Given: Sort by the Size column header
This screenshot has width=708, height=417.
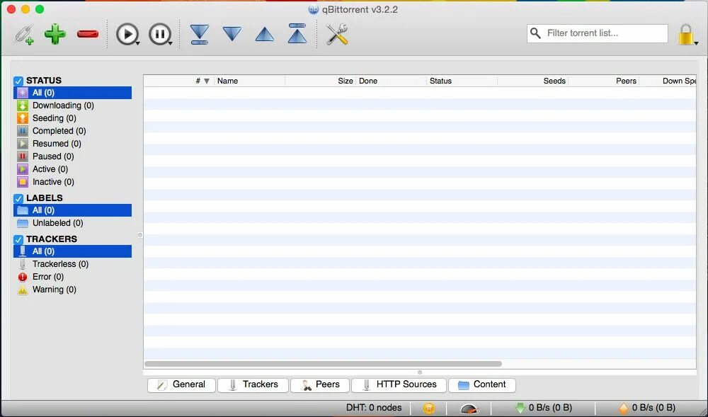Looking at the screenshot, I should tap(321, 81).
